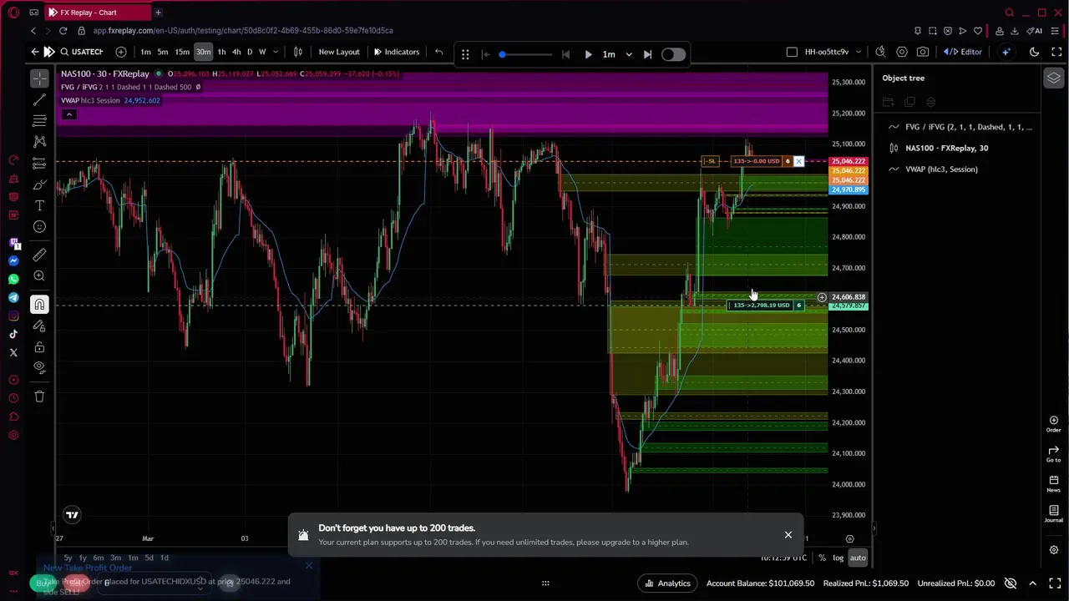This screenshot has width=1069, height=601.
Task: Select the crosshair cursor tool
Action: (39, 78)
